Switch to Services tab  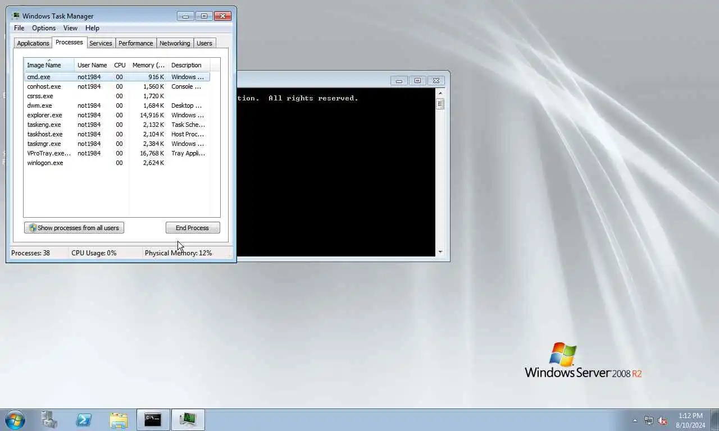tap(101, 43)
